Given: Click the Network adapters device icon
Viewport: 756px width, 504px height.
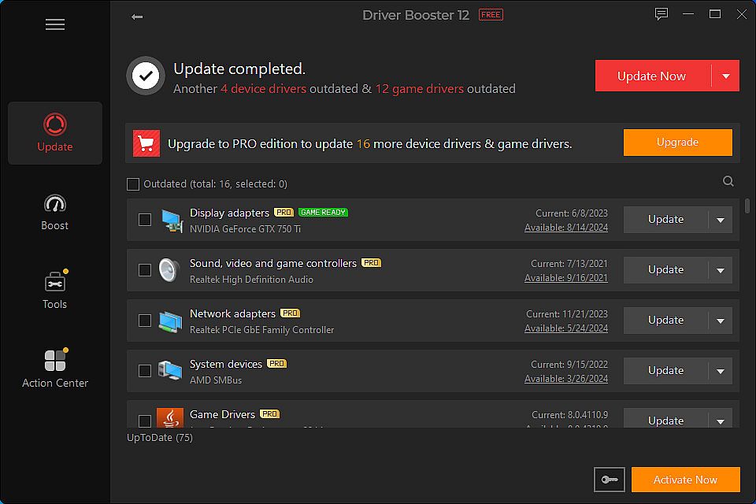Looking at the screenshot, I should 171,321.
